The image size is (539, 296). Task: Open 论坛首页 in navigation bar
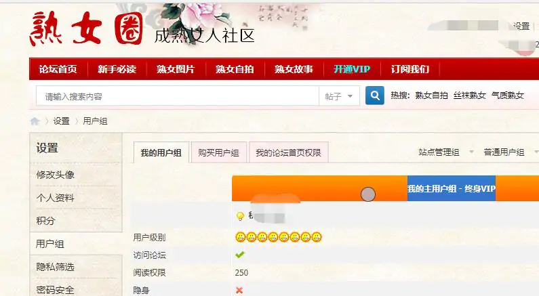tap(58, 69)
